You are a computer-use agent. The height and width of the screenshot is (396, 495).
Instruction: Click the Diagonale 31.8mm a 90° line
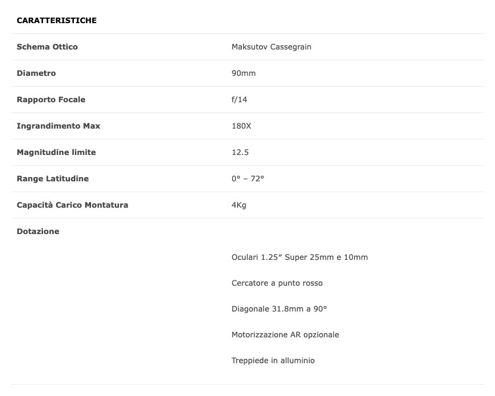coord(279,309)
